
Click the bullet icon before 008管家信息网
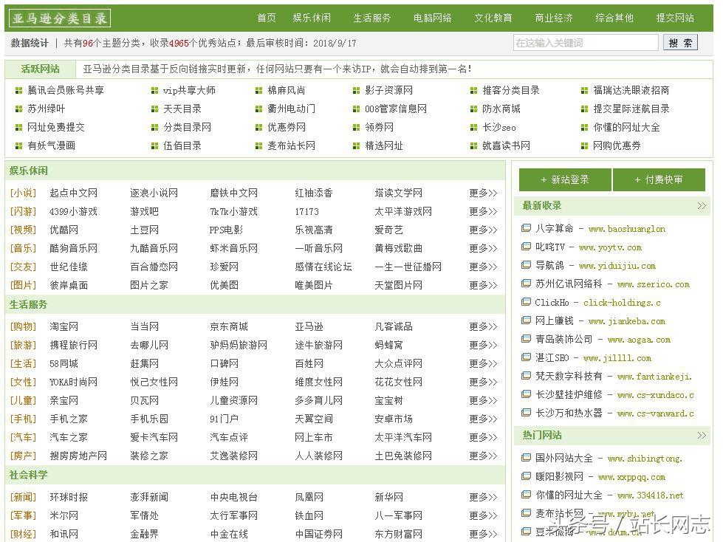356,109
